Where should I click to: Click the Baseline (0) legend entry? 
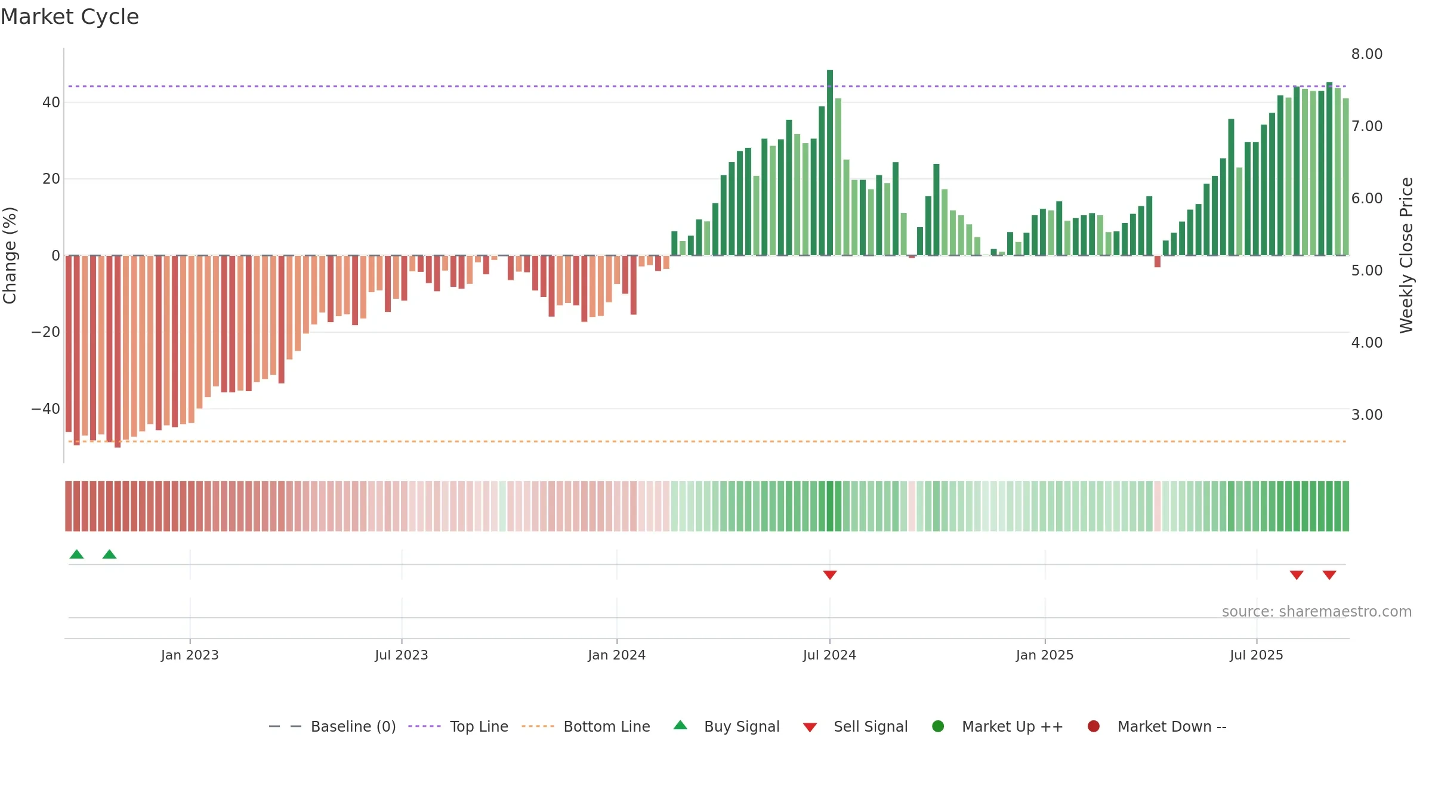(332, 726)
